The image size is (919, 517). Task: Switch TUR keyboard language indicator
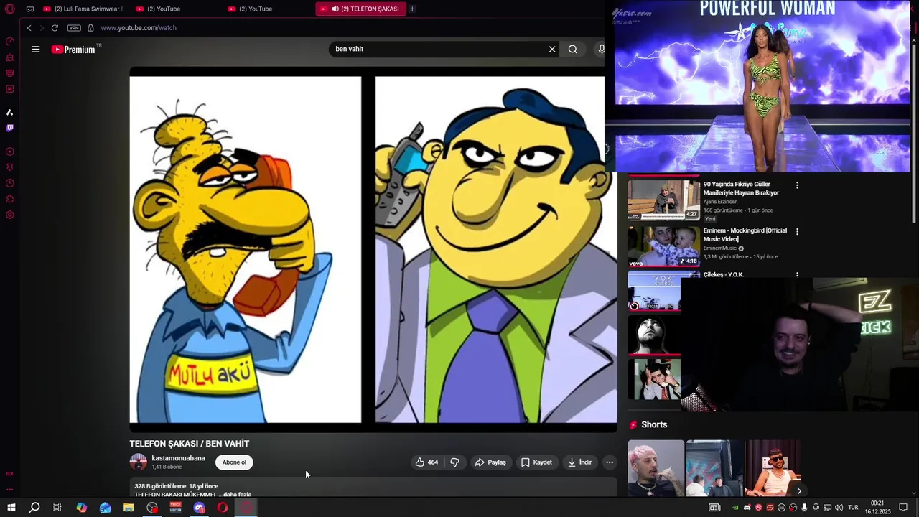click(854, 508)
